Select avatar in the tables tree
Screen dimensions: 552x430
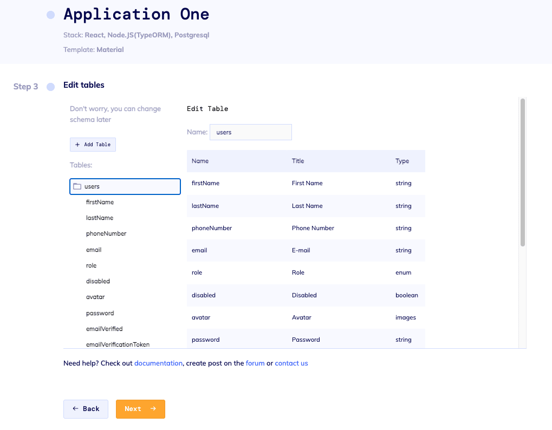95,297
